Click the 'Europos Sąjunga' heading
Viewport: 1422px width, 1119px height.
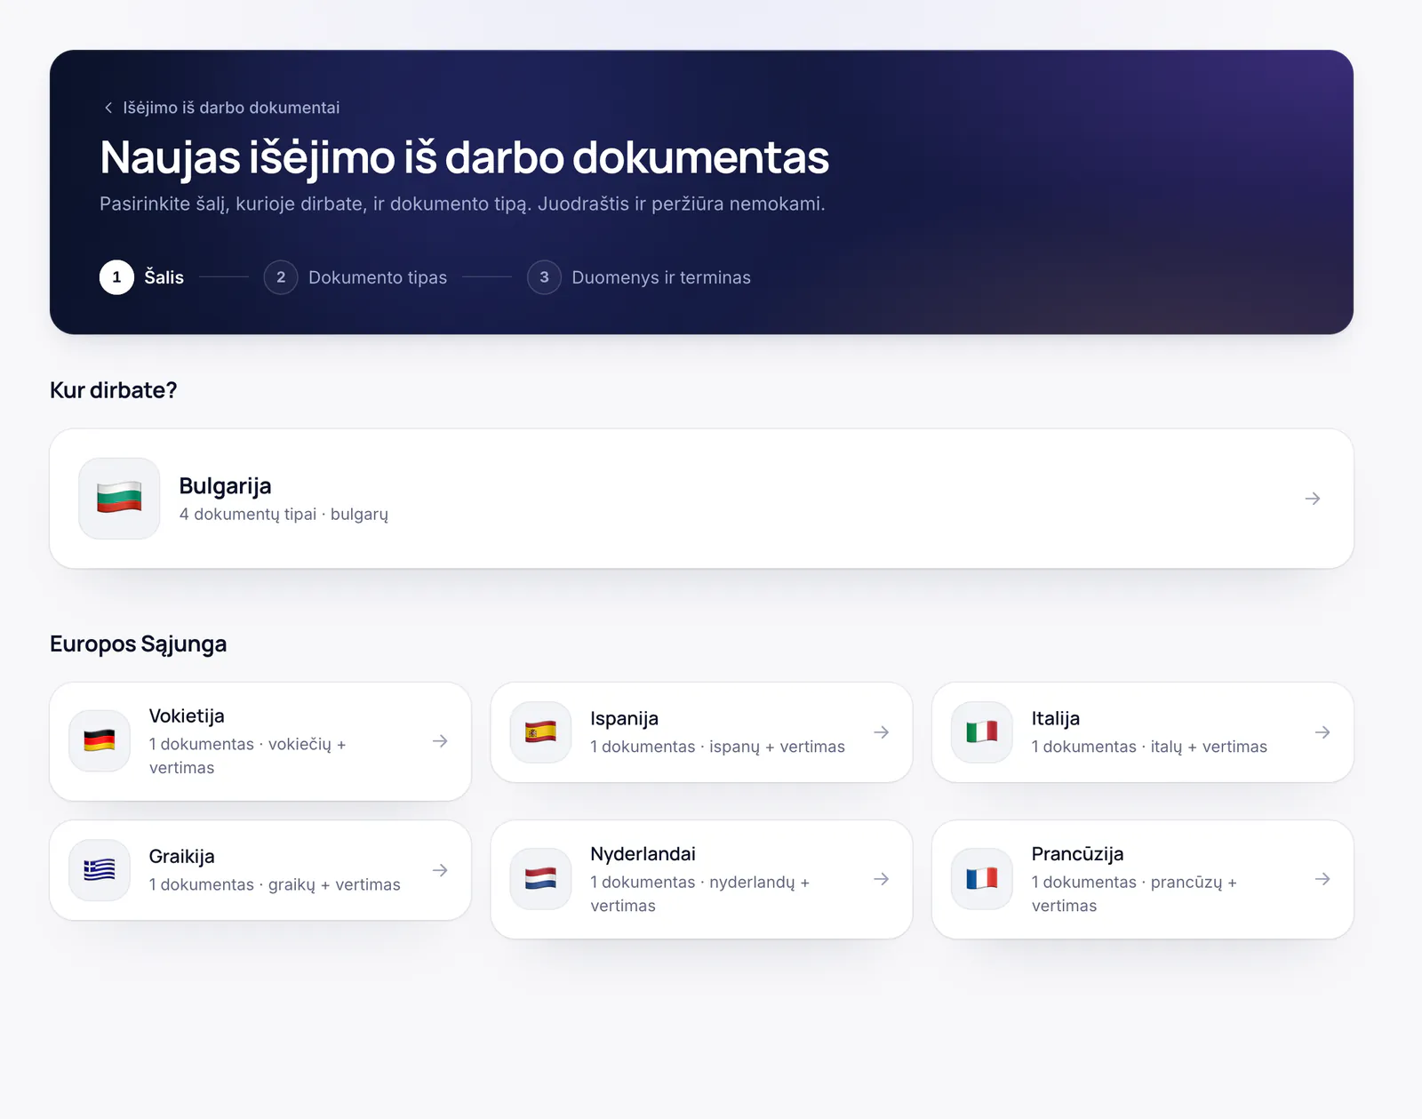(x=139, y=643)
